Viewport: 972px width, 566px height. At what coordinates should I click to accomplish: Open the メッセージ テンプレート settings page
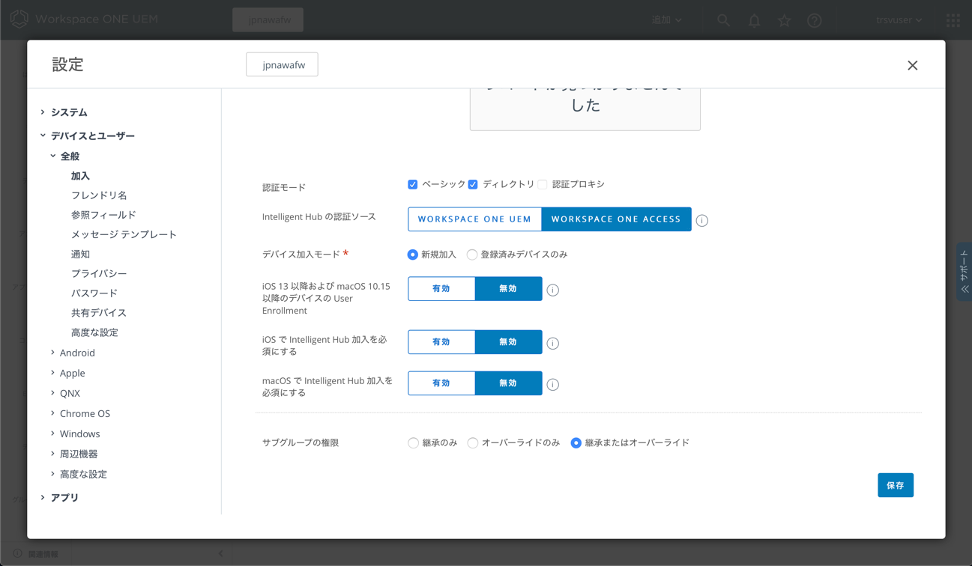click(x=124, y=234)
